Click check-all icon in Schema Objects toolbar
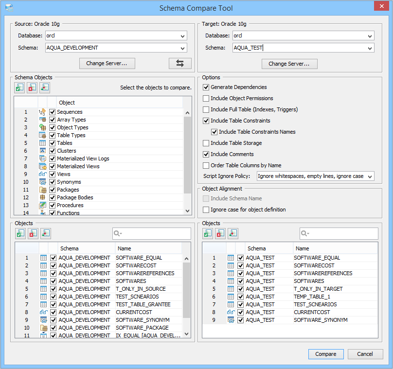 [x=19, y=88]
